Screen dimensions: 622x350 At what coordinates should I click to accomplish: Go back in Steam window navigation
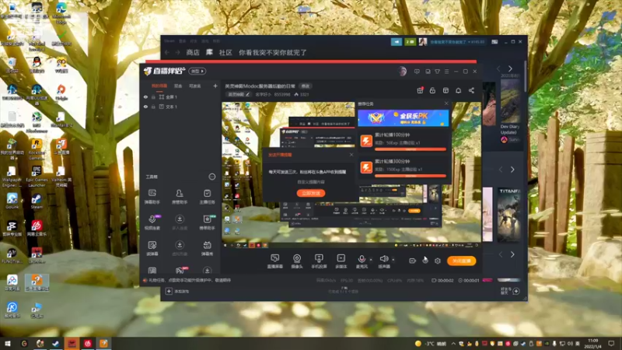pos(167,52)
